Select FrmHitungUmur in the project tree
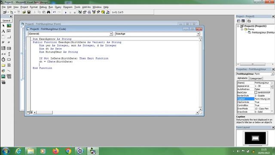 point(263,33)
